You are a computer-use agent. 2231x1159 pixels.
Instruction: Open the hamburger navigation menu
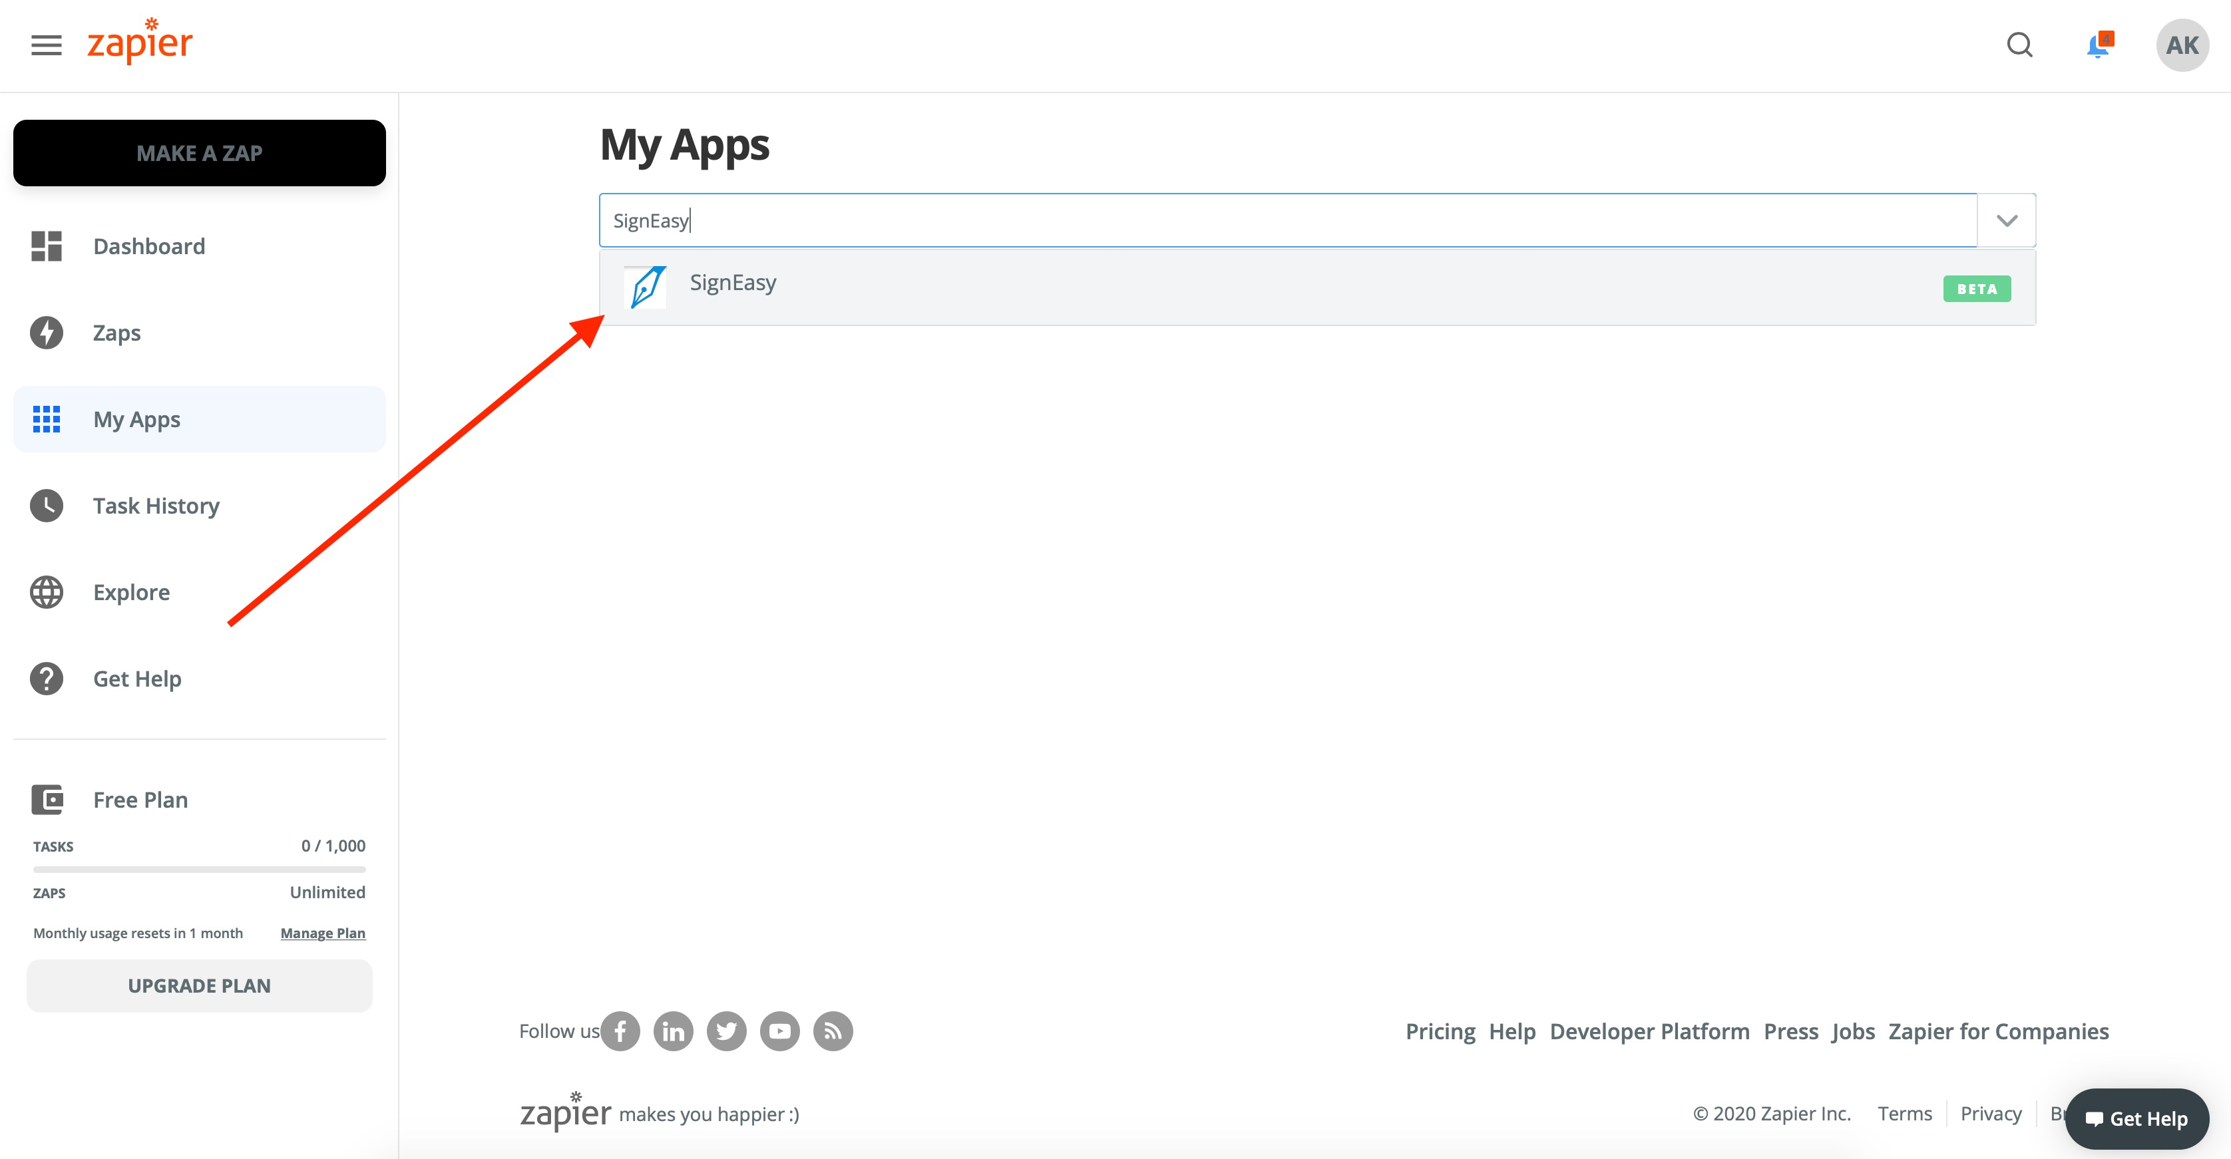click(47, 45)
